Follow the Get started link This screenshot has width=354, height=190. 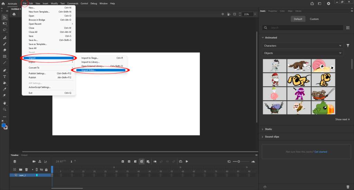(320, 152)
